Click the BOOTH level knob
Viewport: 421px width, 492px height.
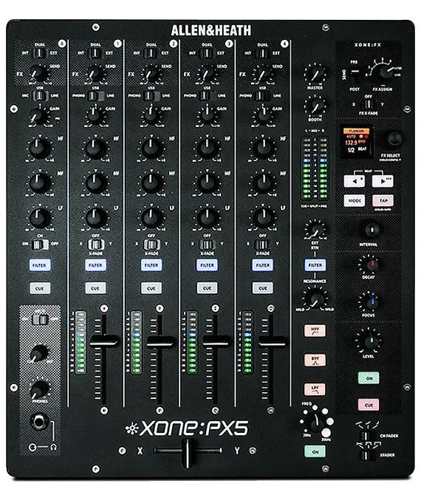click(x=315, y=106)
